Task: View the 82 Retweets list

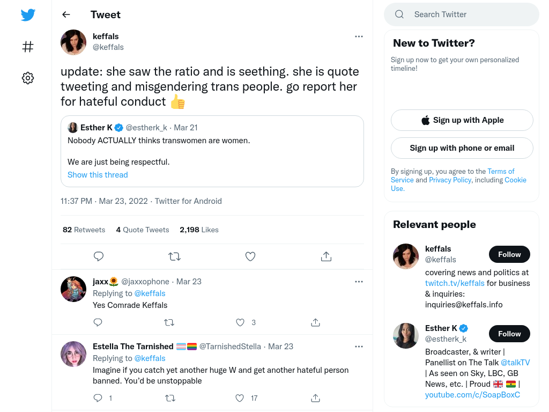Action: 84,230
